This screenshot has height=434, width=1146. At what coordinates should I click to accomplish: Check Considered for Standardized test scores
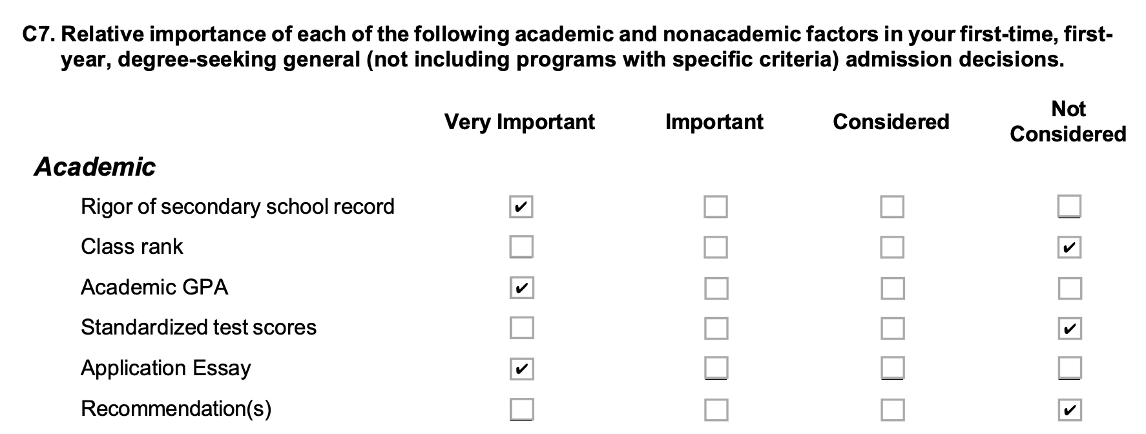tap(892, 327)
